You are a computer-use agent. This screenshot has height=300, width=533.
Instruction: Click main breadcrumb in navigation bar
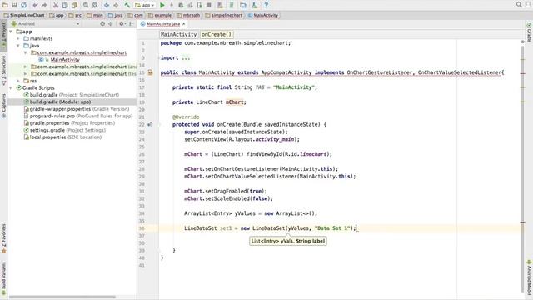point(95,15)
